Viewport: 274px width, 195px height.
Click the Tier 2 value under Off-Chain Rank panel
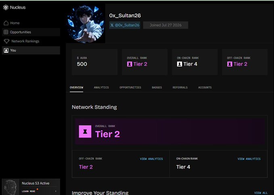click(x=86, y=167)
